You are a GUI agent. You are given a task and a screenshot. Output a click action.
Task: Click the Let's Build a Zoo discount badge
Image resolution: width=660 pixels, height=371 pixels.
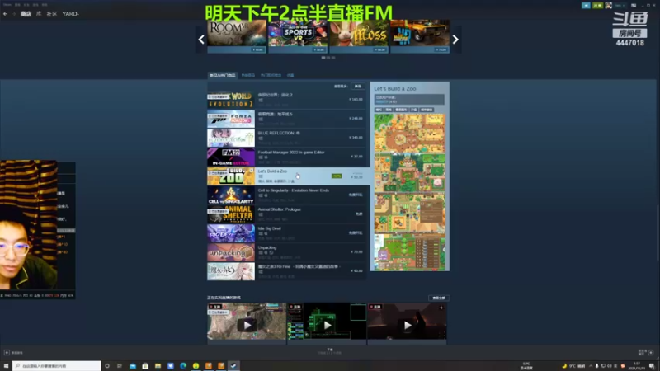click(x=337, y=176)
